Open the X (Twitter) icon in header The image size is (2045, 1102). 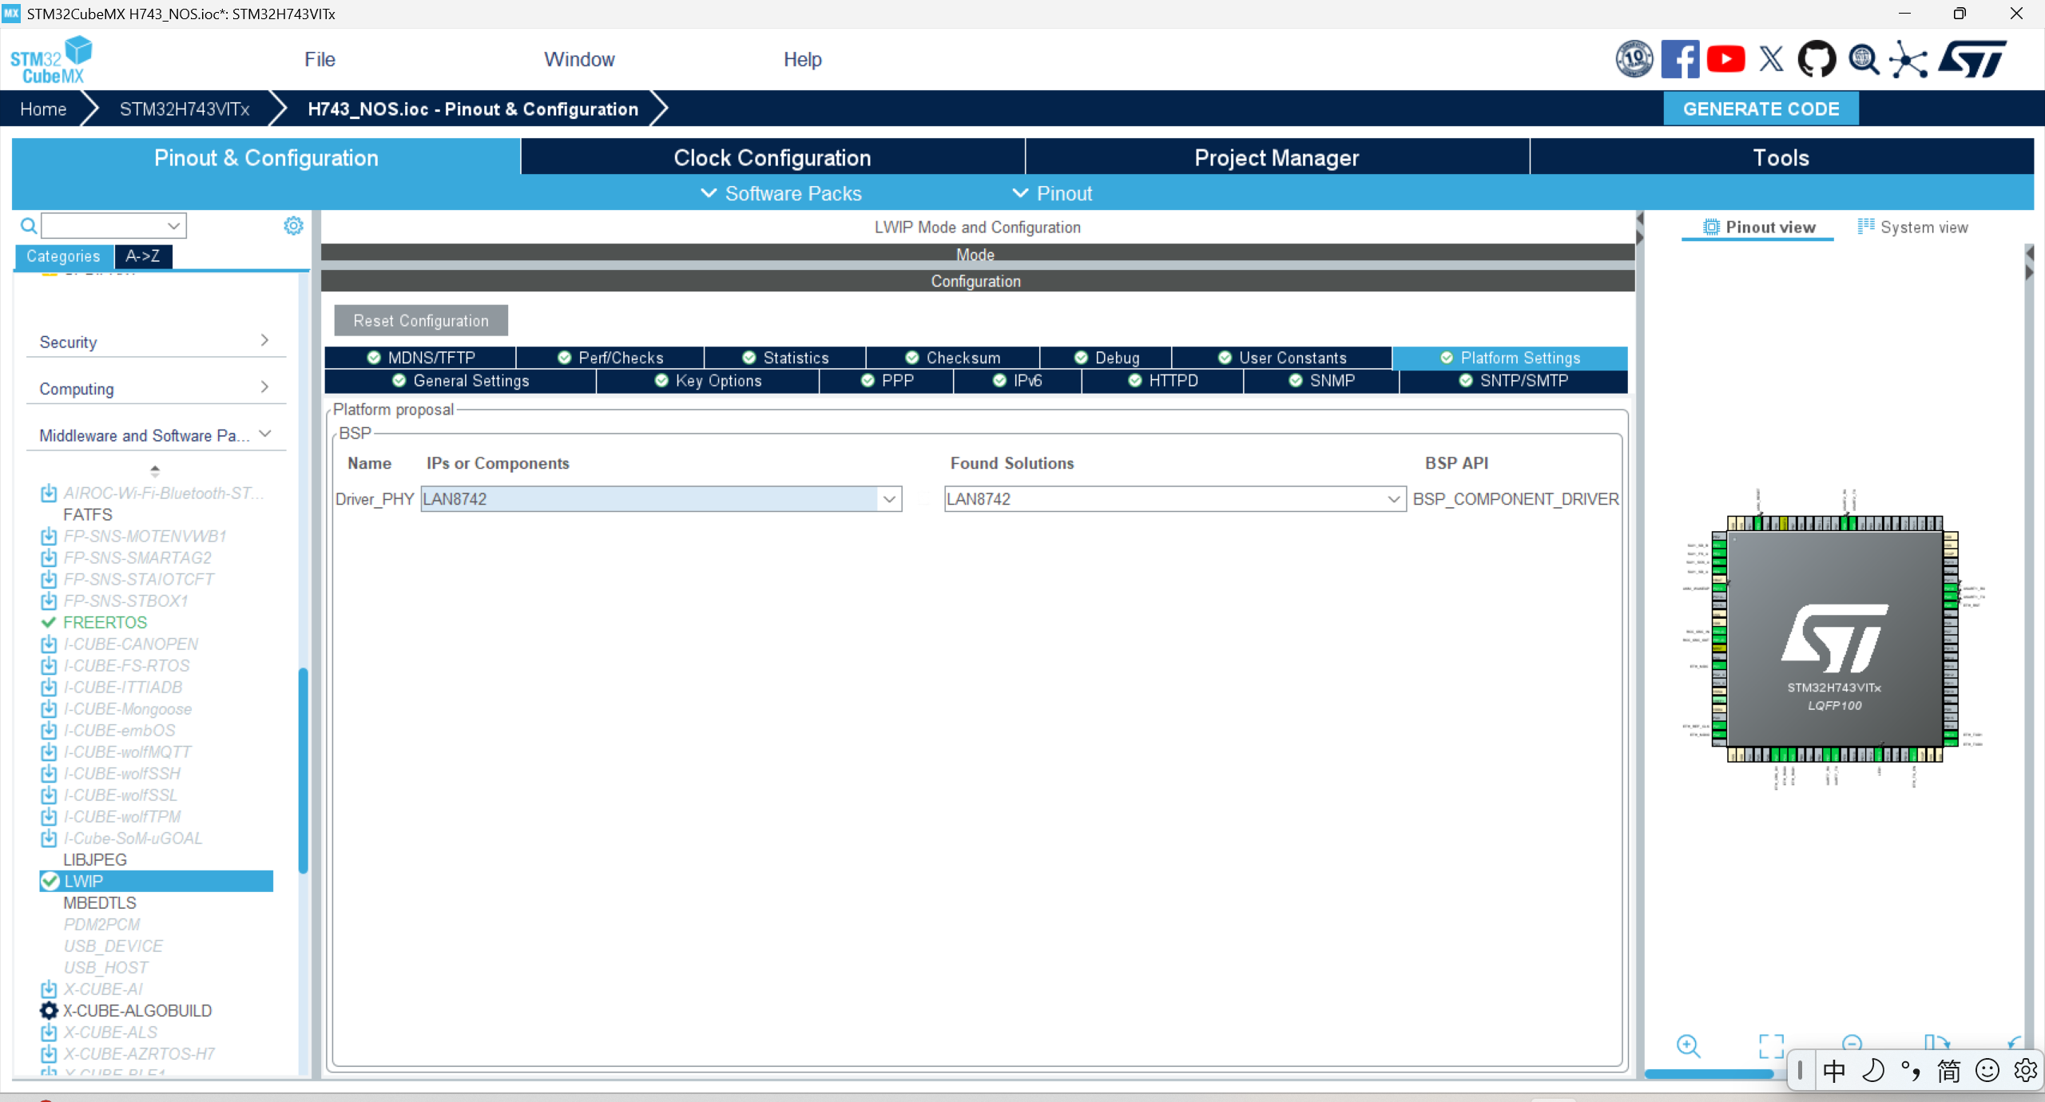click(x=1771, y=59)
